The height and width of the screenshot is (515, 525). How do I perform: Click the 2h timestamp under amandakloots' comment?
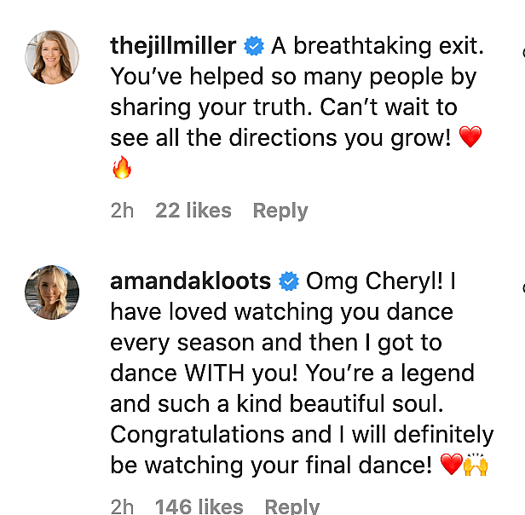coord(123,506)
